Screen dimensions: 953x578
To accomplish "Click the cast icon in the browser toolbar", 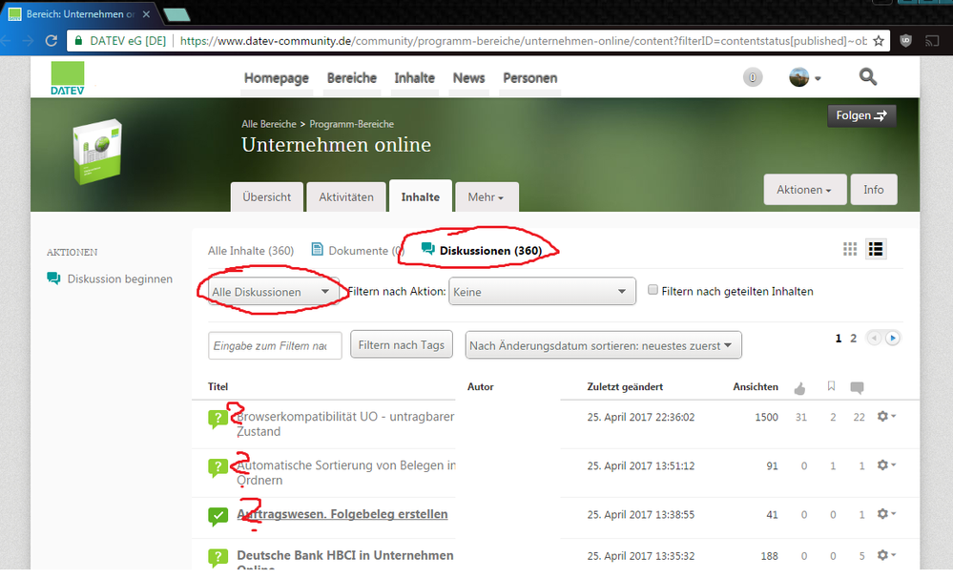I will 932,41.
